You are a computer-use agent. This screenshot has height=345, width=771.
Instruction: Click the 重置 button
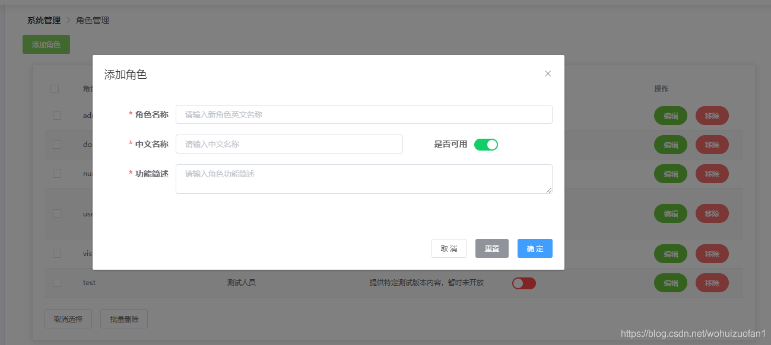(491, 248)
